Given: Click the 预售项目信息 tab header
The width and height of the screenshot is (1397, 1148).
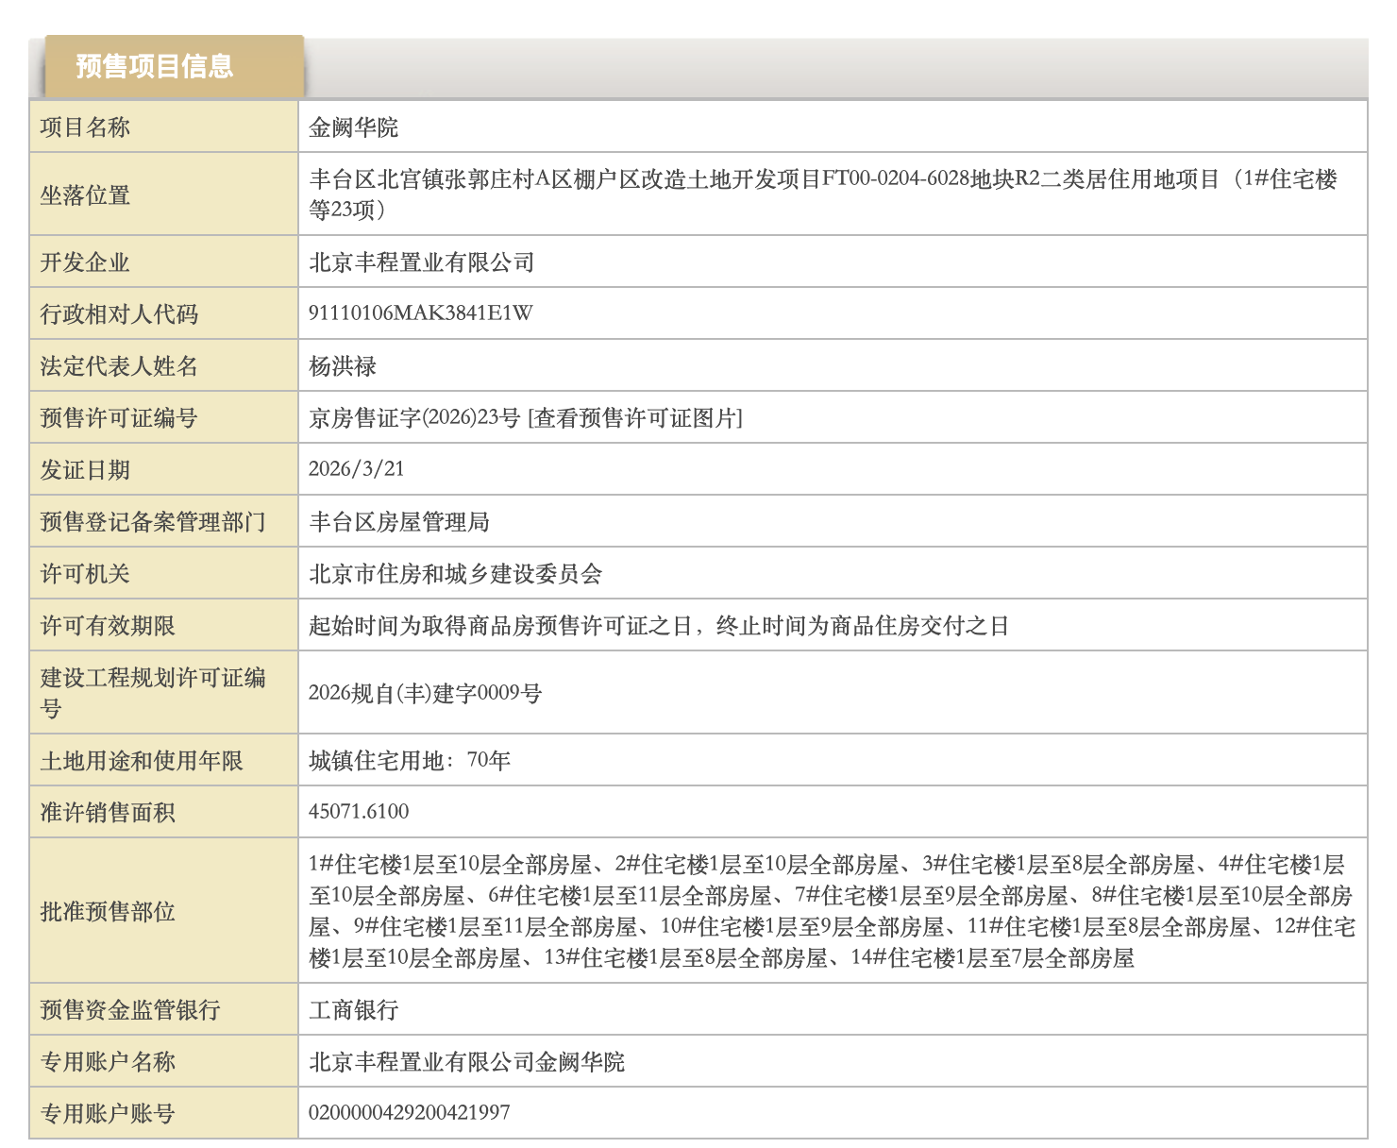Looking at the screenshot, I should [155, 66].
